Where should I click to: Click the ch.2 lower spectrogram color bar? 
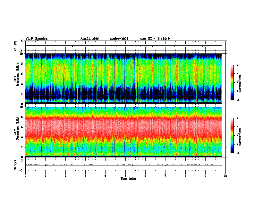(232, 136)
